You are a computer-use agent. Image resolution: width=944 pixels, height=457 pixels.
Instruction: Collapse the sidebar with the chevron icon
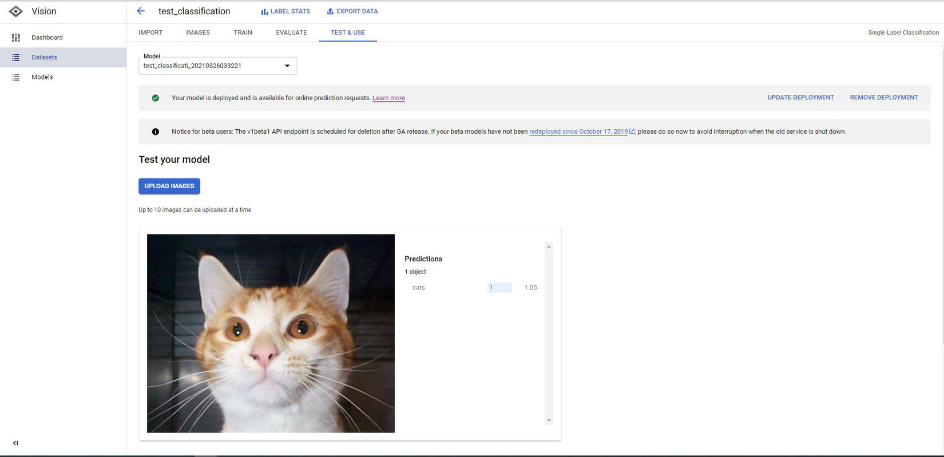click(15, 443)
